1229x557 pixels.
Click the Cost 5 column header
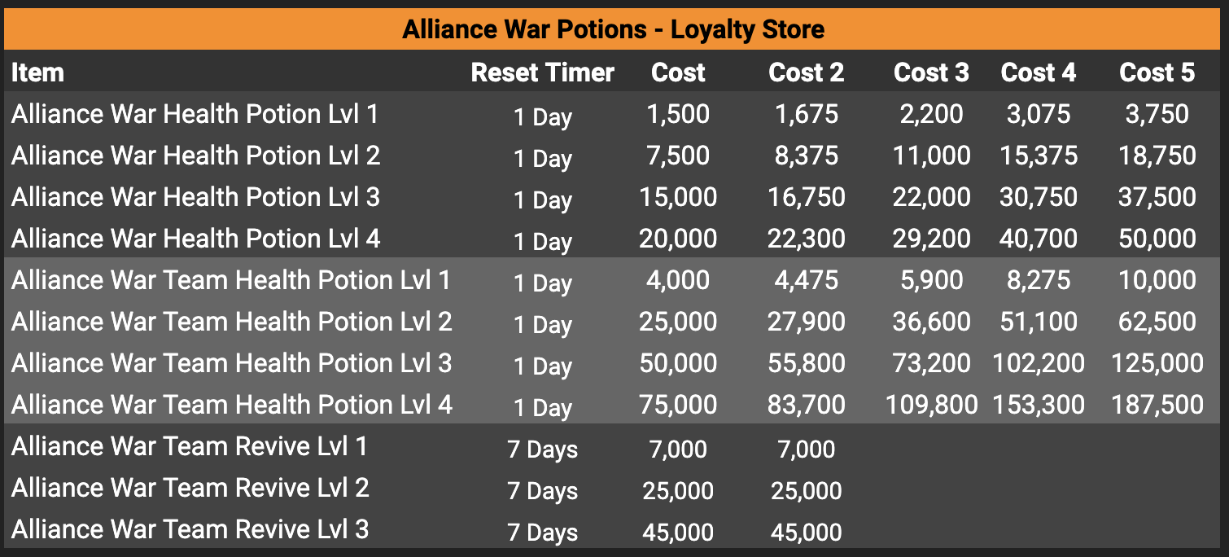pos(1157,72)
